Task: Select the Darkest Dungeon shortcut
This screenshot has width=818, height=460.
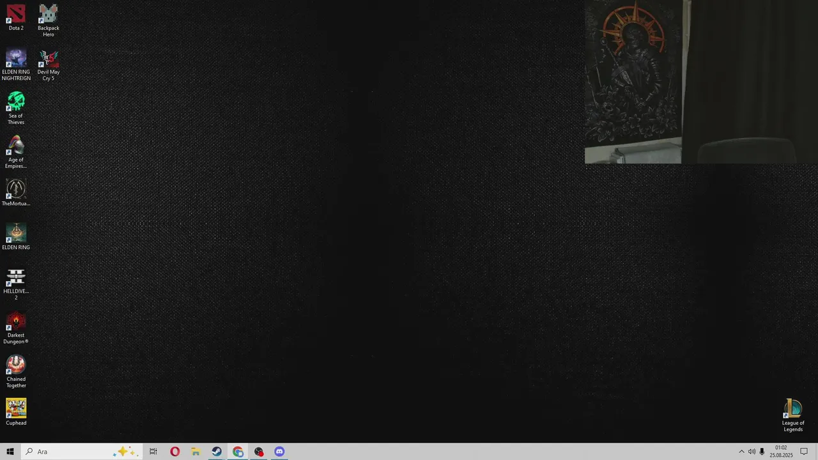Action: (x=16, y=328)
